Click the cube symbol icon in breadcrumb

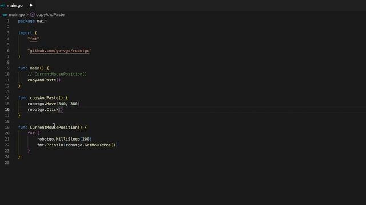click(33, 14)
